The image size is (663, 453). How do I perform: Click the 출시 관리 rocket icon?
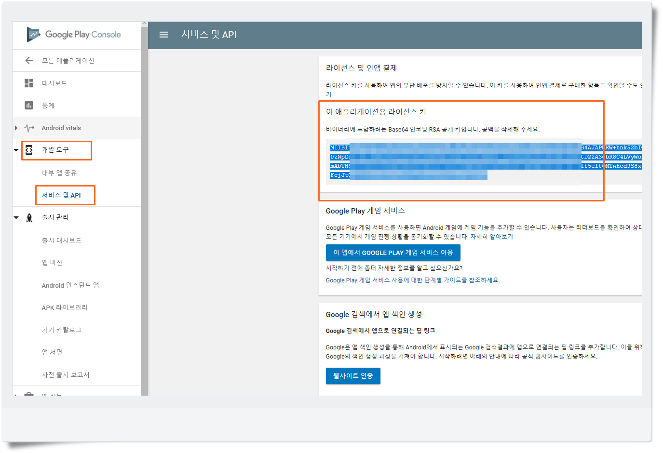29,218
